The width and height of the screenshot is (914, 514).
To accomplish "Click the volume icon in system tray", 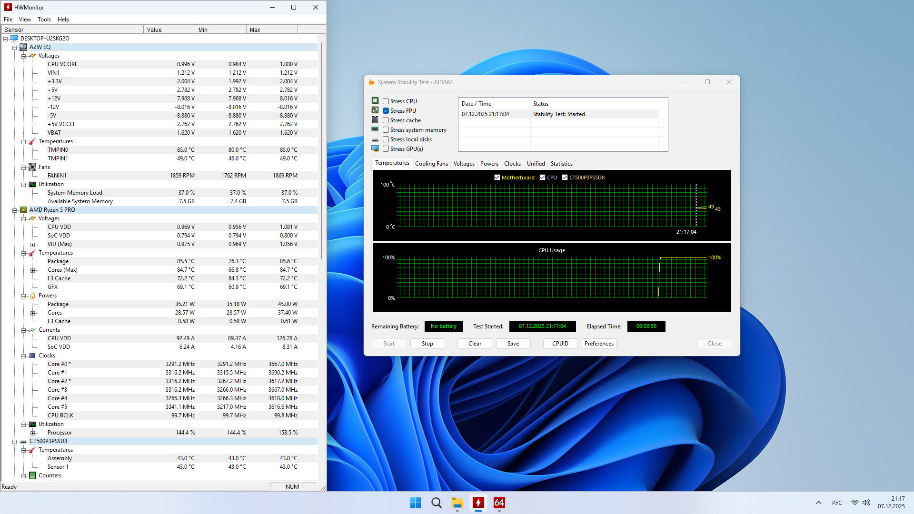I will (x=866, y=503).
